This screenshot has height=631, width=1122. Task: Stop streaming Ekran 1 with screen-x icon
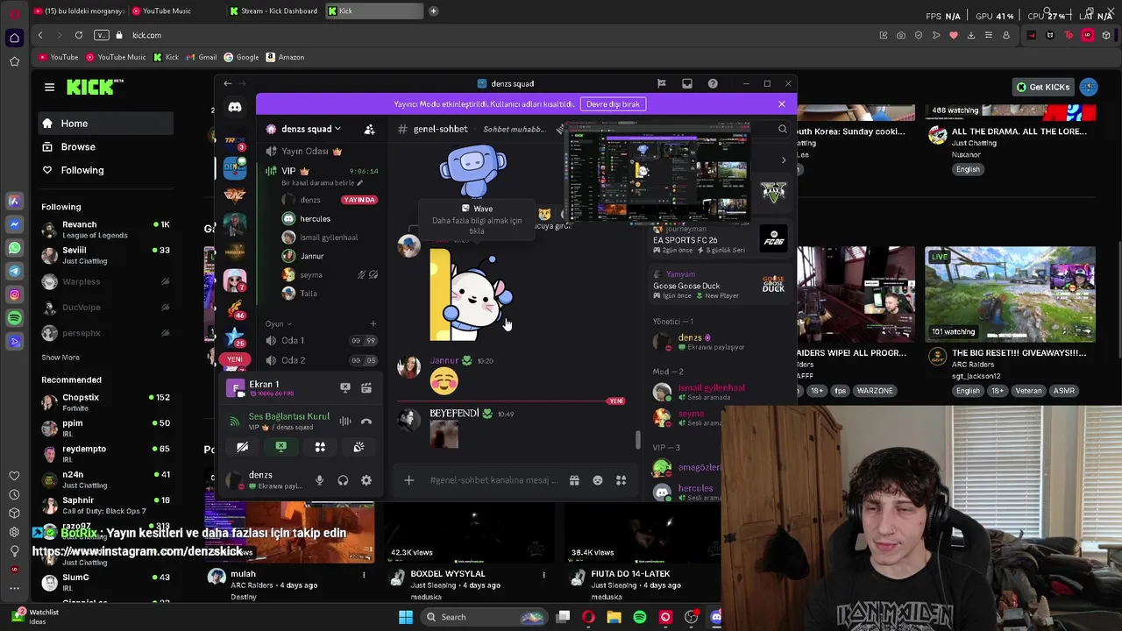tap(345, 387)
